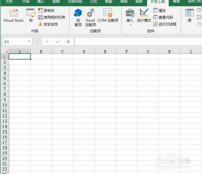Select column F header
The width and height of the screenshot is (202, 174).
[x=126, y=52]
